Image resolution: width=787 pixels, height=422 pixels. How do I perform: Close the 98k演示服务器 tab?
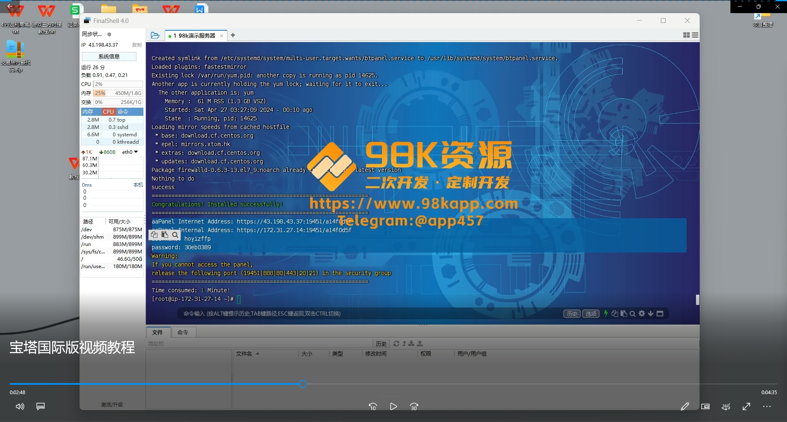point(222,36)
